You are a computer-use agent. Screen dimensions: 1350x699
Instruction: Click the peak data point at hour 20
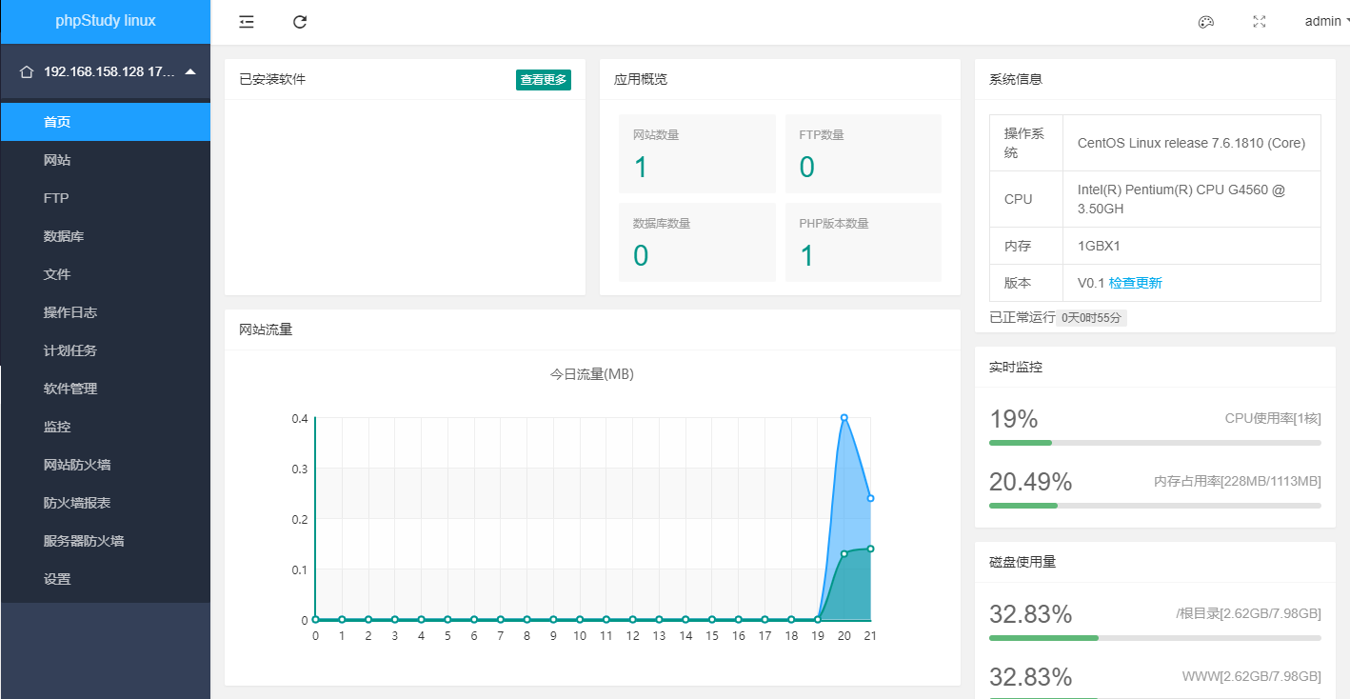pyautogui.click(x=844, y=417)
